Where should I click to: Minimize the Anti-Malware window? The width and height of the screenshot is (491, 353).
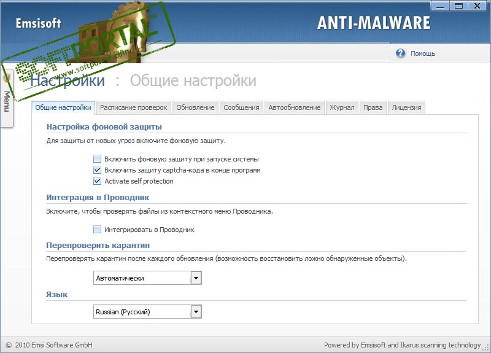coord(440,6)
